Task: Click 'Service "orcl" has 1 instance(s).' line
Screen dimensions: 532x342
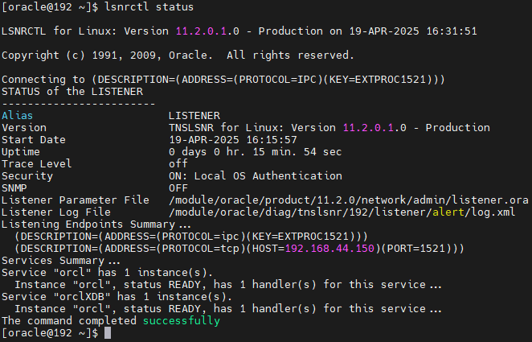Action: [x=108, y=272]
